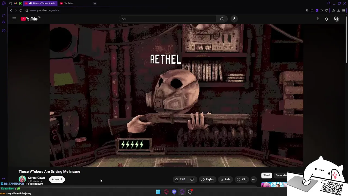Open OBS Studio from the taskbar
The height and width of the screenshot is (196, 348).
pyautogui.click(x=190, y=192)
